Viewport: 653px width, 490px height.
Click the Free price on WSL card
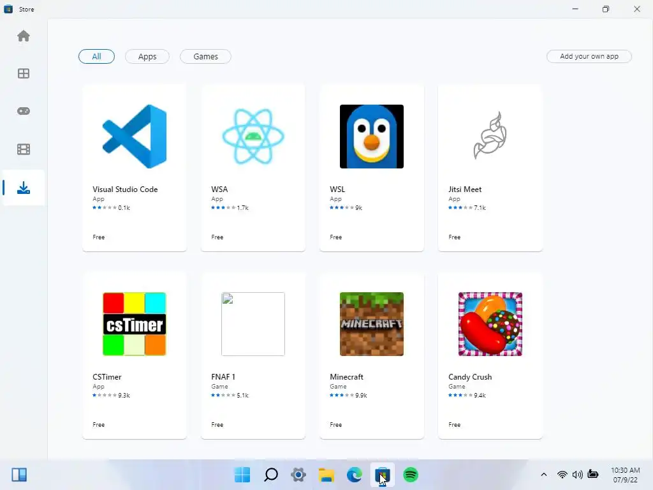pyautogui.click(x=336, y=237)
